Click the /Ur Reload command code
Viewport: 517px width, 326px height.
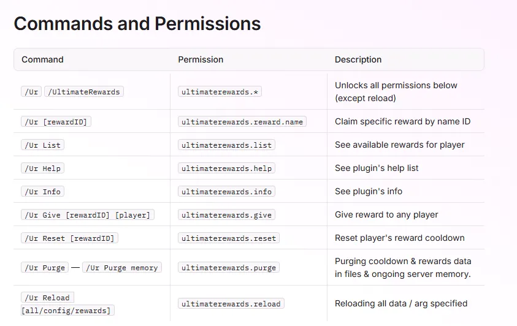click(48, 297)
